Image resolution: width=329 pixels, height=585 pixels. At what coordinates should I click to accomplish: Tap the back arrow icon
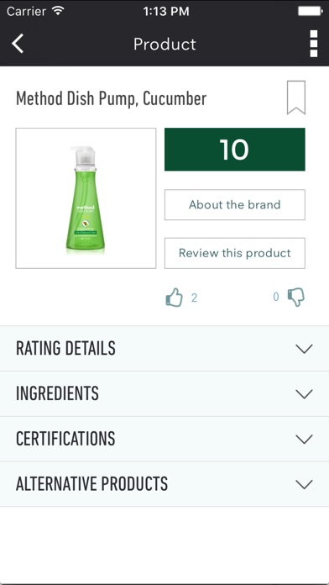18,44
